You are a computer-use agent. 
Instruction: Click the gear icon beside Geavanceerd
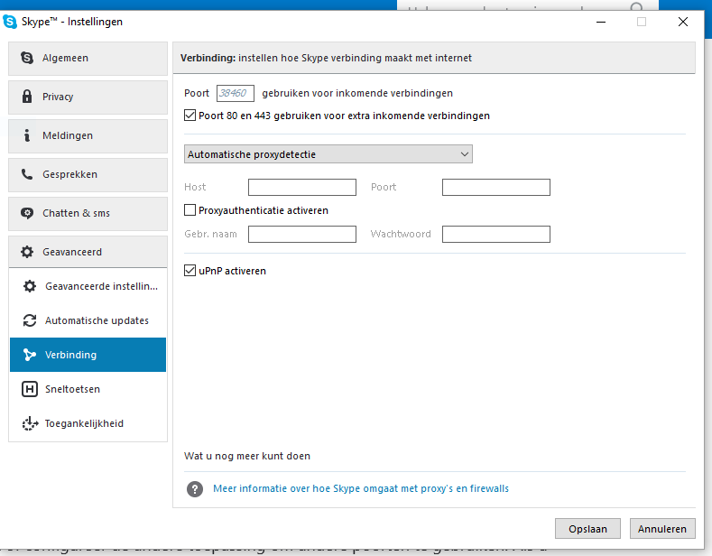[27, 252]
